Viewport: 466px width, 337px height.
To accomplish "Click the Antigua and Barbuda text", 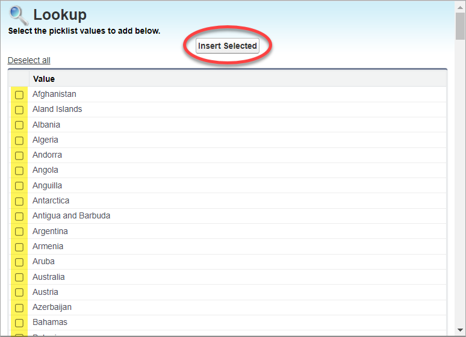I will click(x=71, y=216).
